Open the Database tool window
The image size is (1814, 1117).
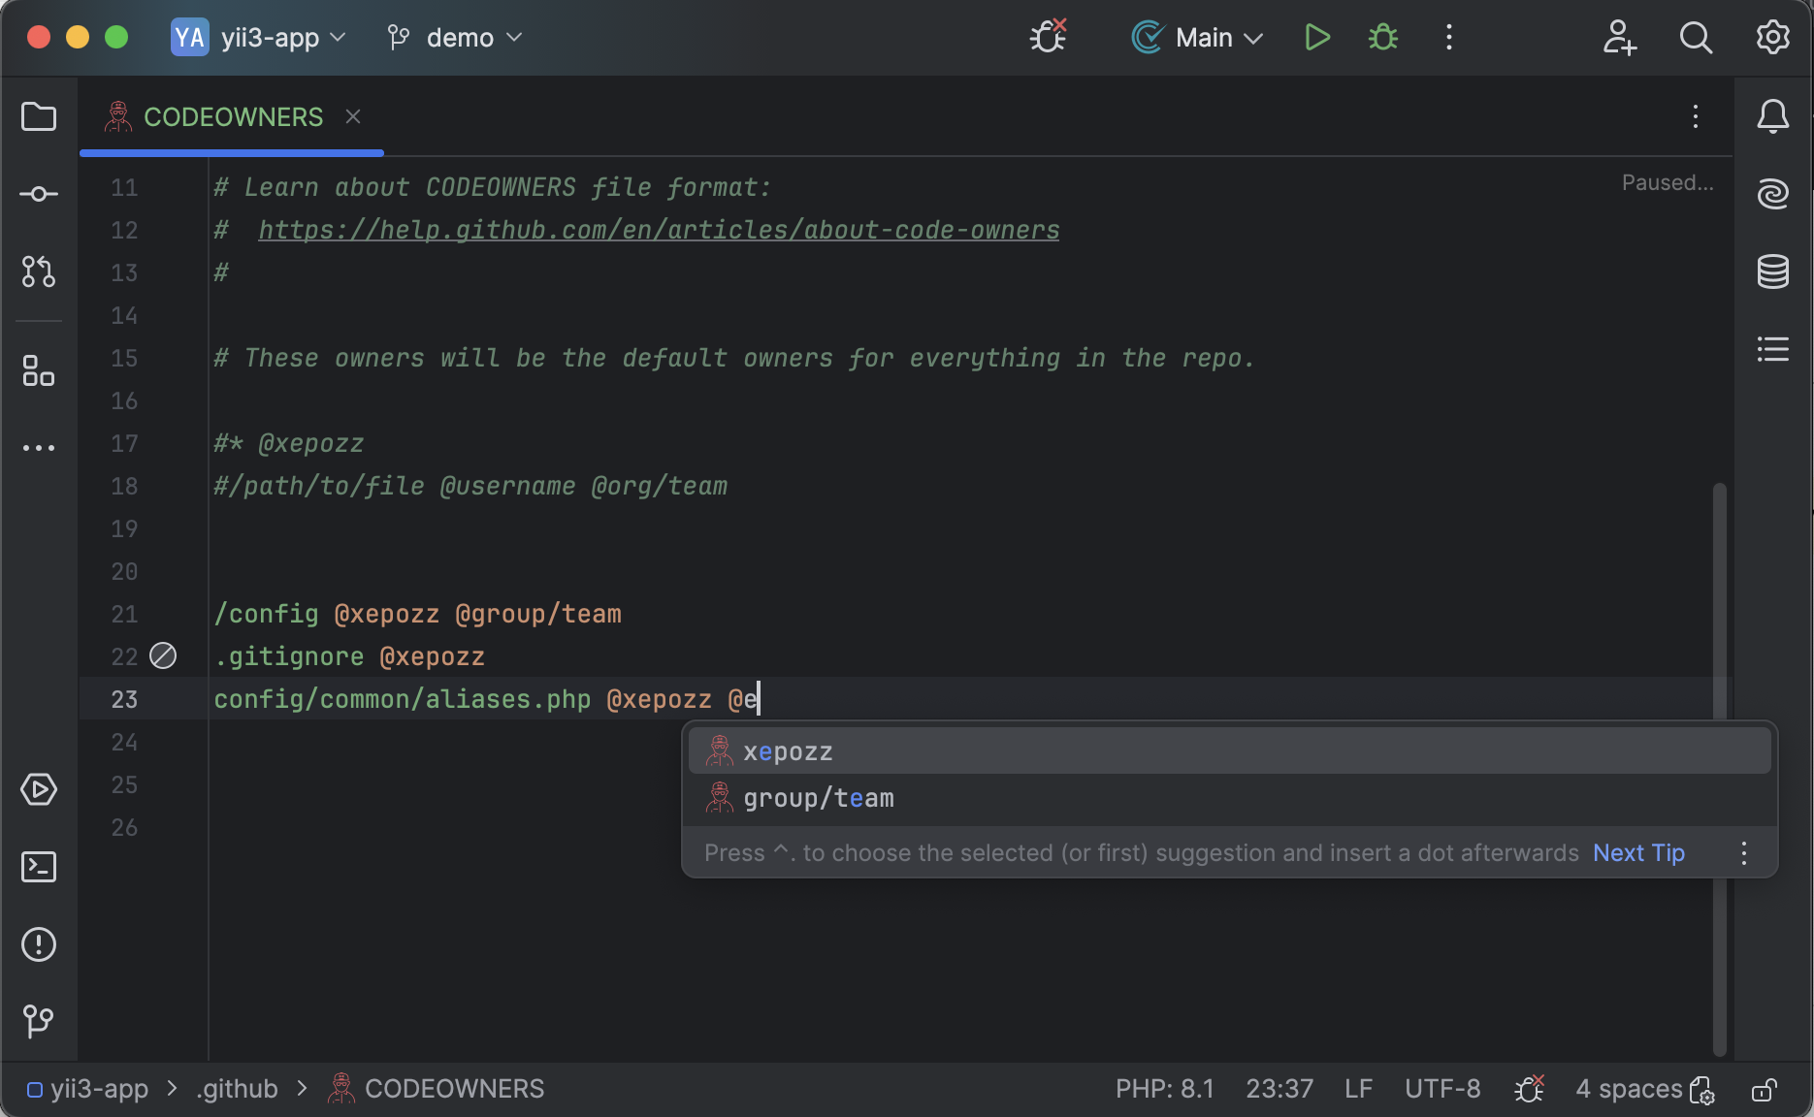tap(1773, 271)
